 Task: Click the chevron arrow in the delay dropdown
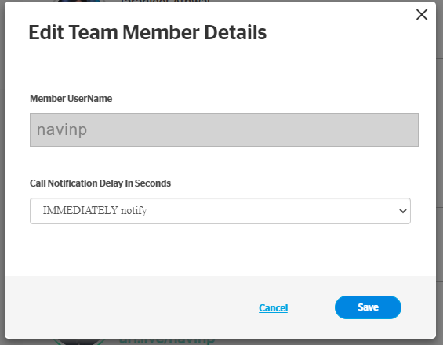[x=403, y=211]
